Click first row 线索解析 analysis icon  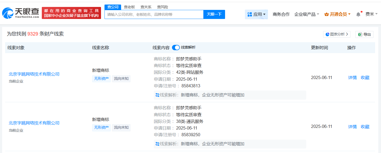tap(157, 95)
